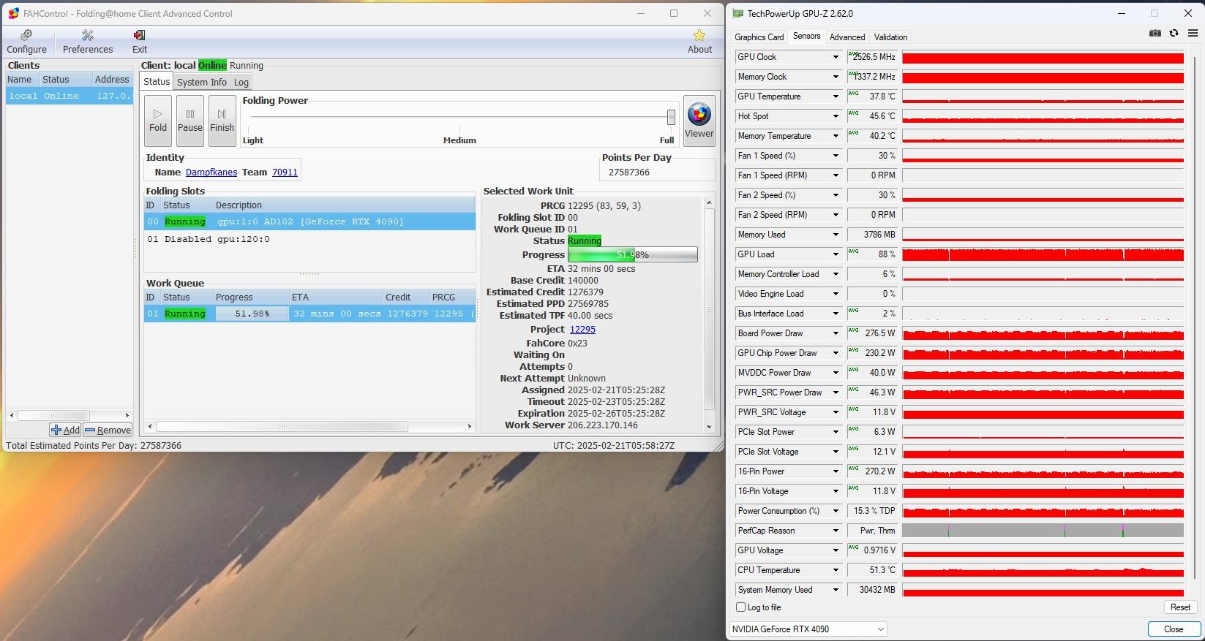Open the GPU Load sensor dropdown
The image size is (1205, 641).
pyautogui.click(x=836, y=254)
